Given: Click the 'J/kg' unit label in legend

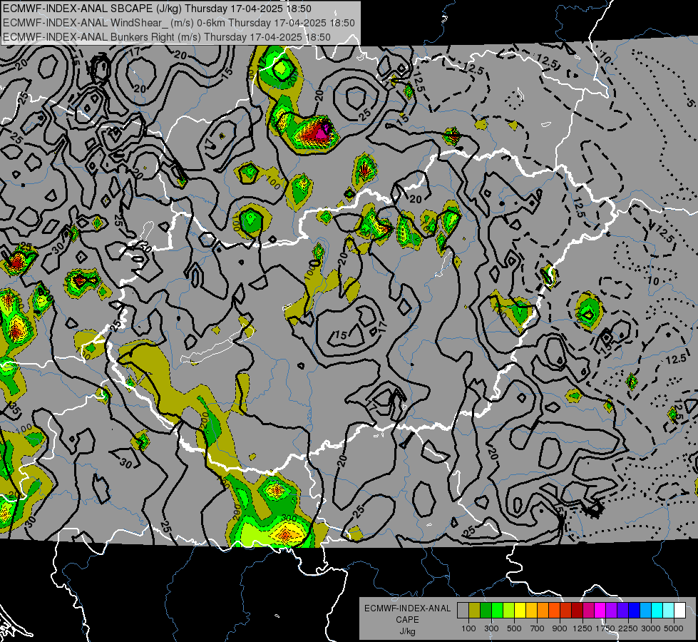Looking at the screenshot, I should [x=407, y=631].
